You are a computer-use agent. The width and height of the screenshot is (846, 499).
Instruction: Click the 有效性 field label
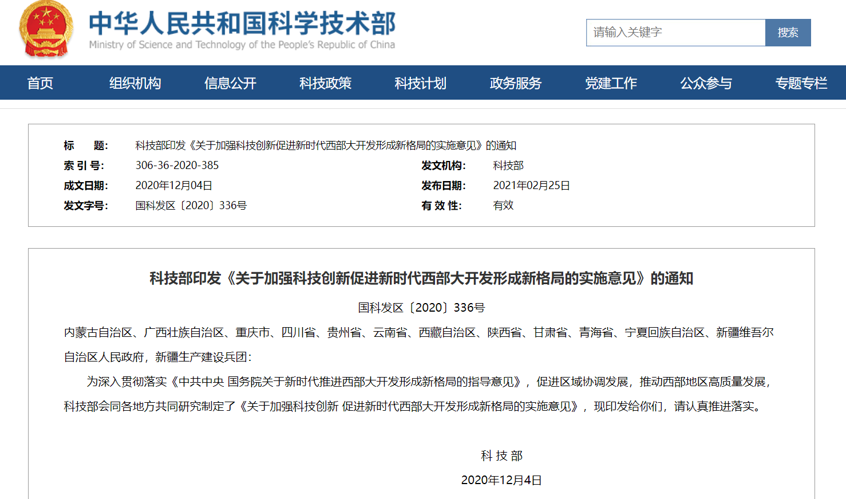(442, 206)
